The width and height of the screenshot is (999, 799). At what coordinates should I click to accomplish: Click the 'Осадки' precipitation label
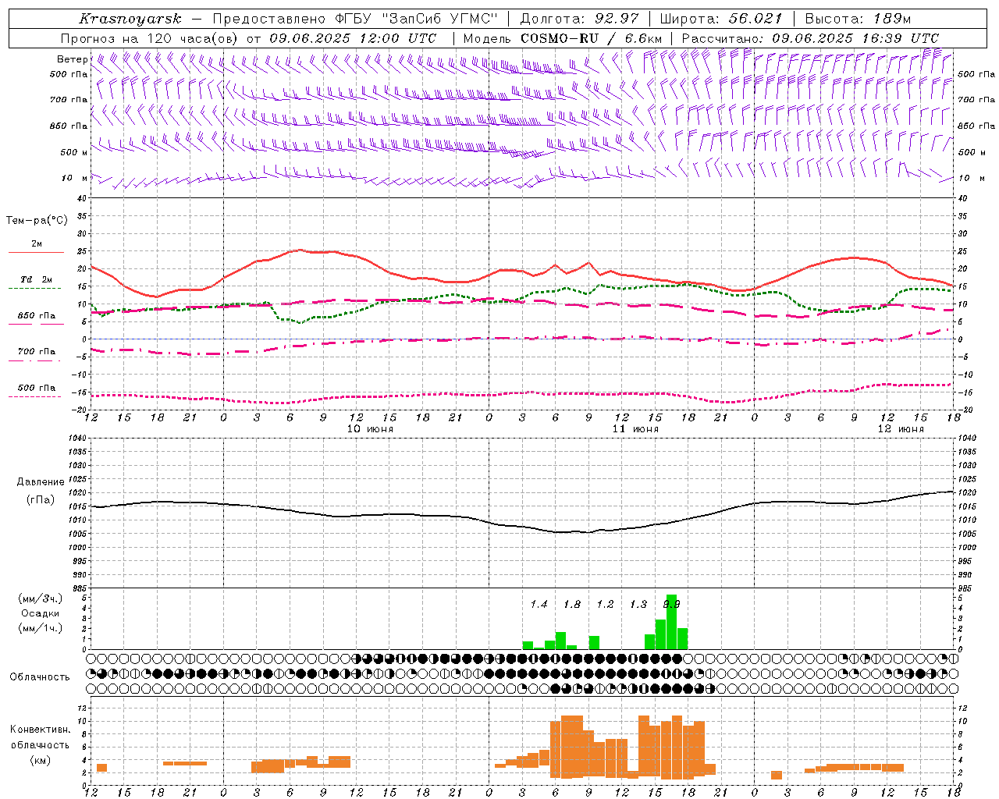click(41, 613)
